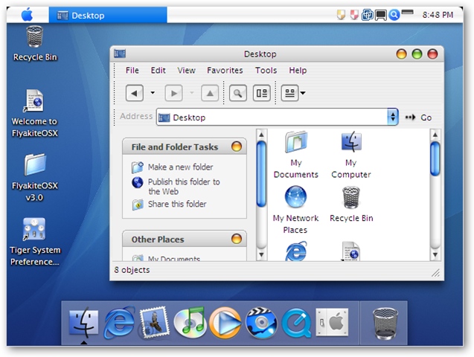Click the 8 objects status bar text
Screen dimensions: 474x357
point(132,270)
